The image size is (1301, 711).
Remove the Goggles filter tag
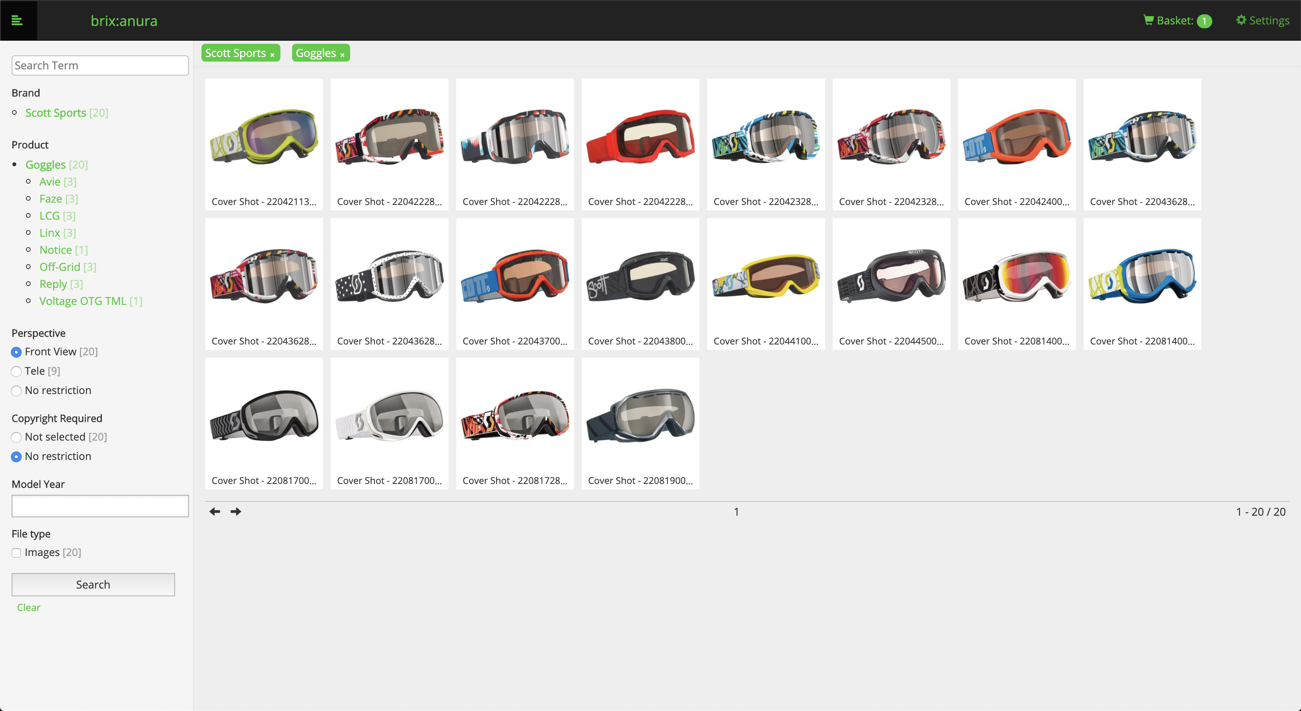(342, 55)
